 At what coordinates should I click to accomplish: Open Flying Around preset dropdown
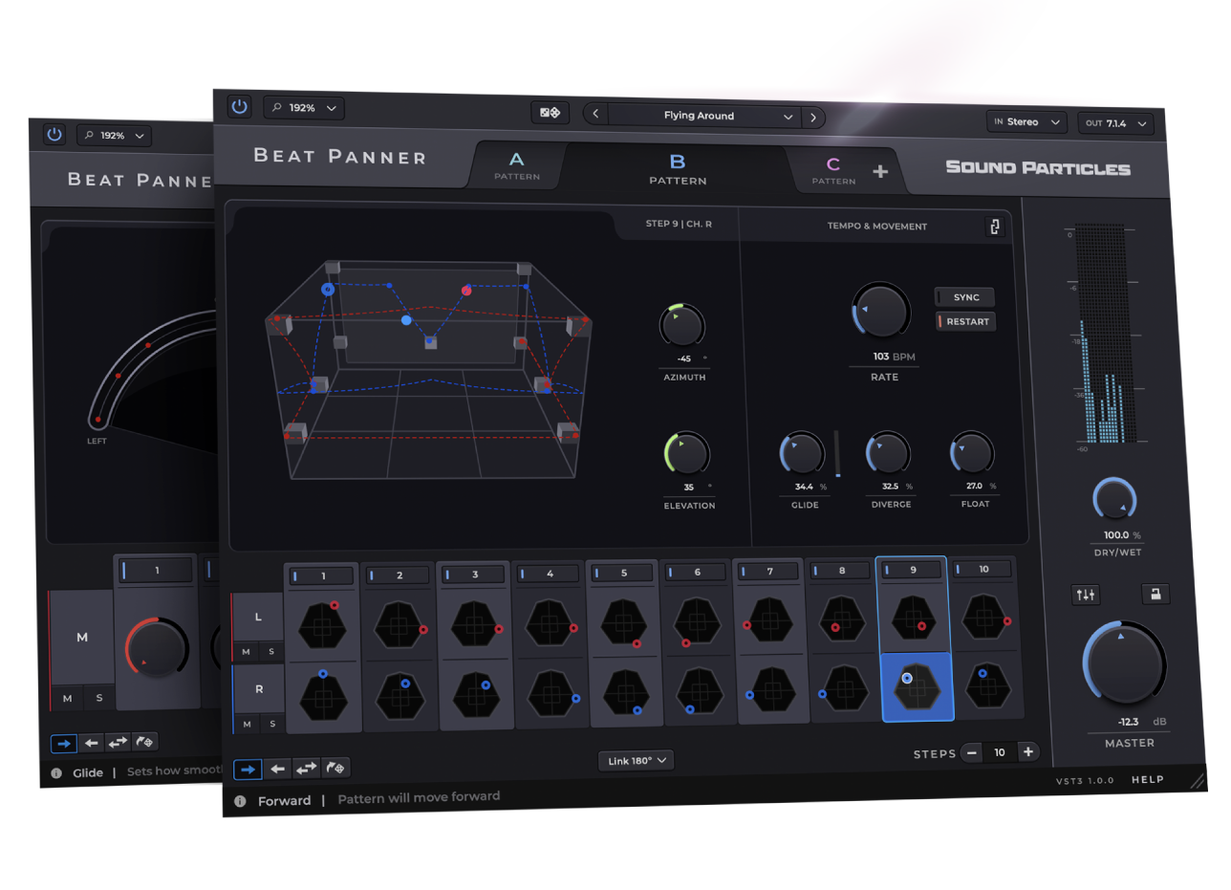pos(704,116)
